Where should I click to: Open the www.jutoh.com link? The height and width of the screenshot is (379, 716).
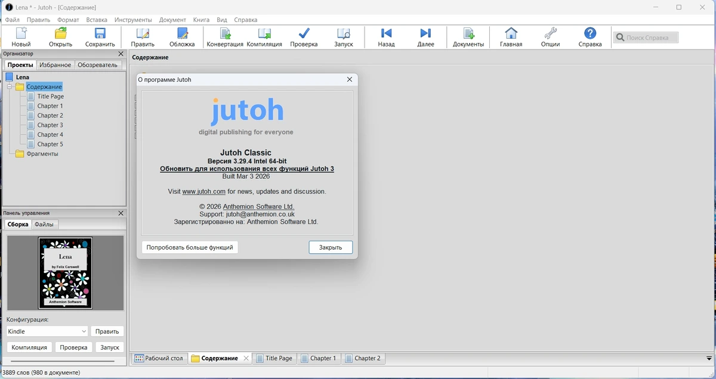[203, 191]
